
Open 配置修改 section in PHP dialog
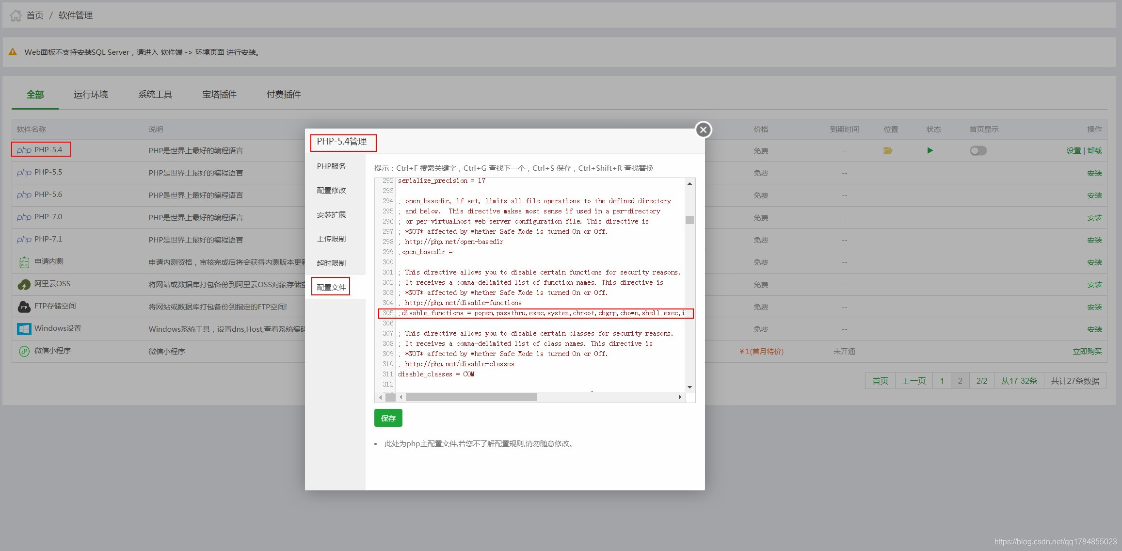(331, 191)
